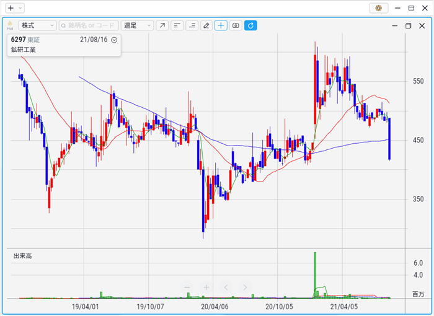Click the tallest green volume bar

(x=315, y=275)
